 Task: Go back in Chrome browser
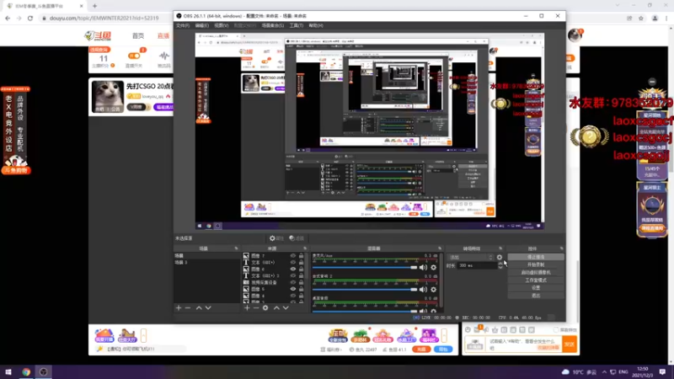point(8,18)
